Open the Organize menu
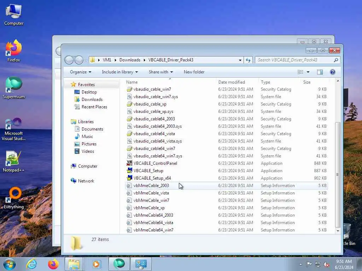Image resolution: width=362 pixels, height=271 pixels. point(81,72)
